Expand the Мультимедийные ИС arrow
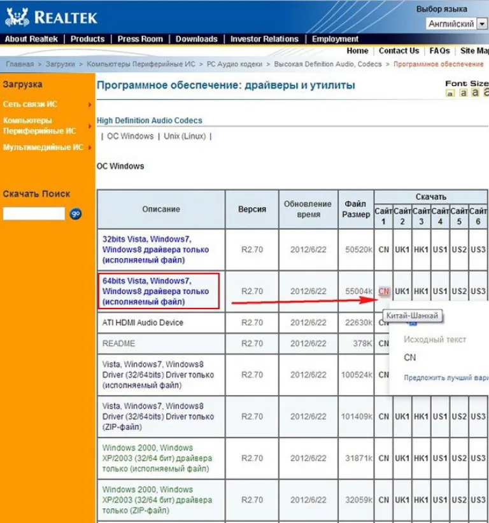This screenshot has height=523, width=489. click(x=90, y=148)
